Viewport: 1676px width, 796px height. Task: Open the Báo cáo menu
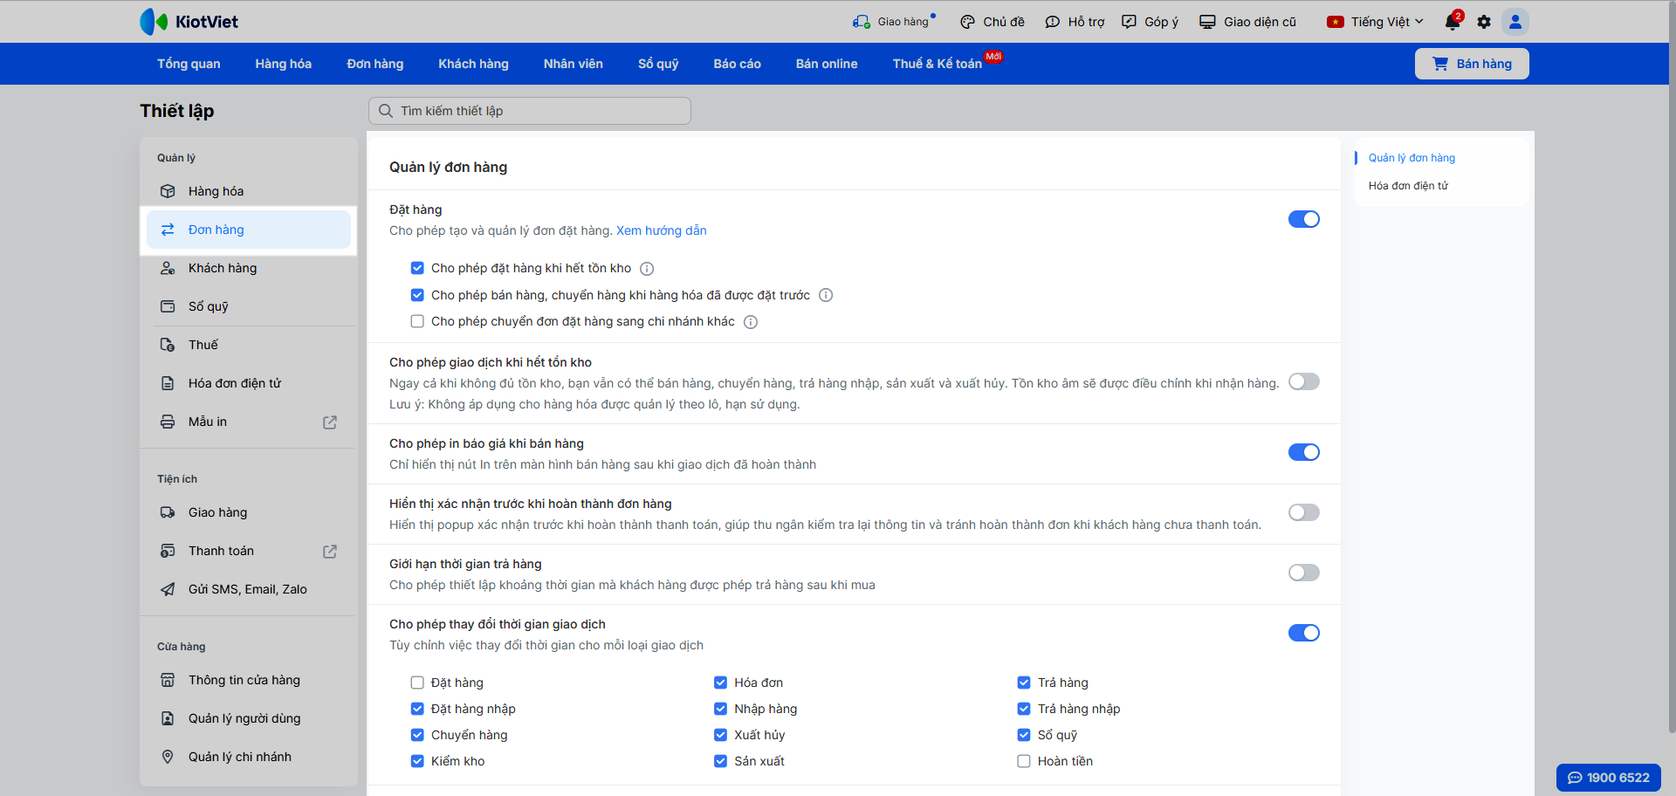(737, 64)
